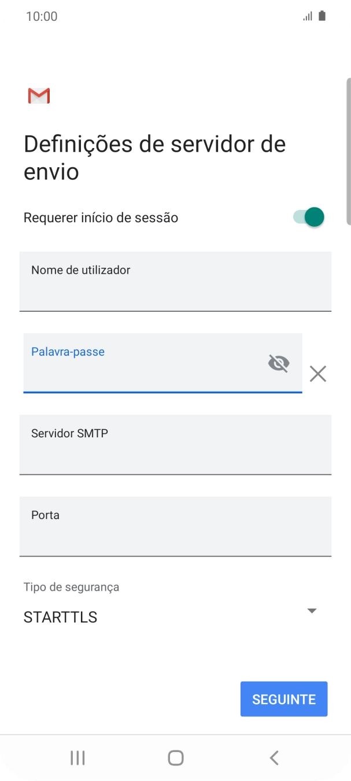Clear the Palavra-passe field contents
Viewport: 351px width, 781px height.
point(317,374)
